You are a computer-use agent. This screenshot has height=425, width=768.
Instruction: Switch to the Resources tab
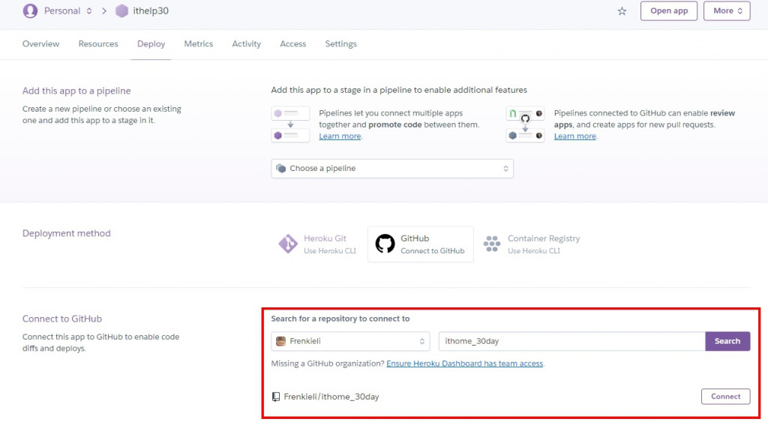coord(98,43)
